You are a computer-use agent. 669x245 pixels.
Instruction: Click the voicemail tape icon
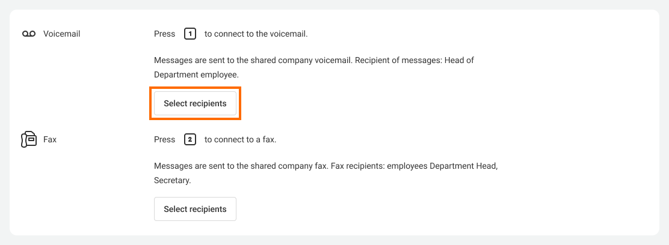click(x=29, y=34)
